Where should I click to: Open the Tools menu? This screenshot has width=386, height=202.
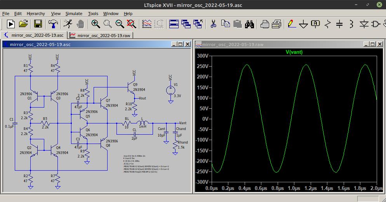[93, 14]
